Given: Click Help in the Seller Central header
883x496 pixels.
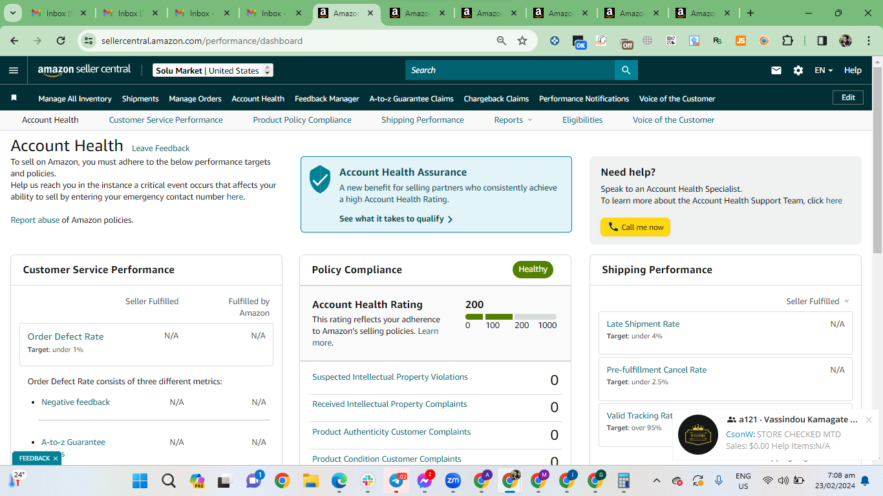Looking at the screenshot, I should tap(853, 70).
